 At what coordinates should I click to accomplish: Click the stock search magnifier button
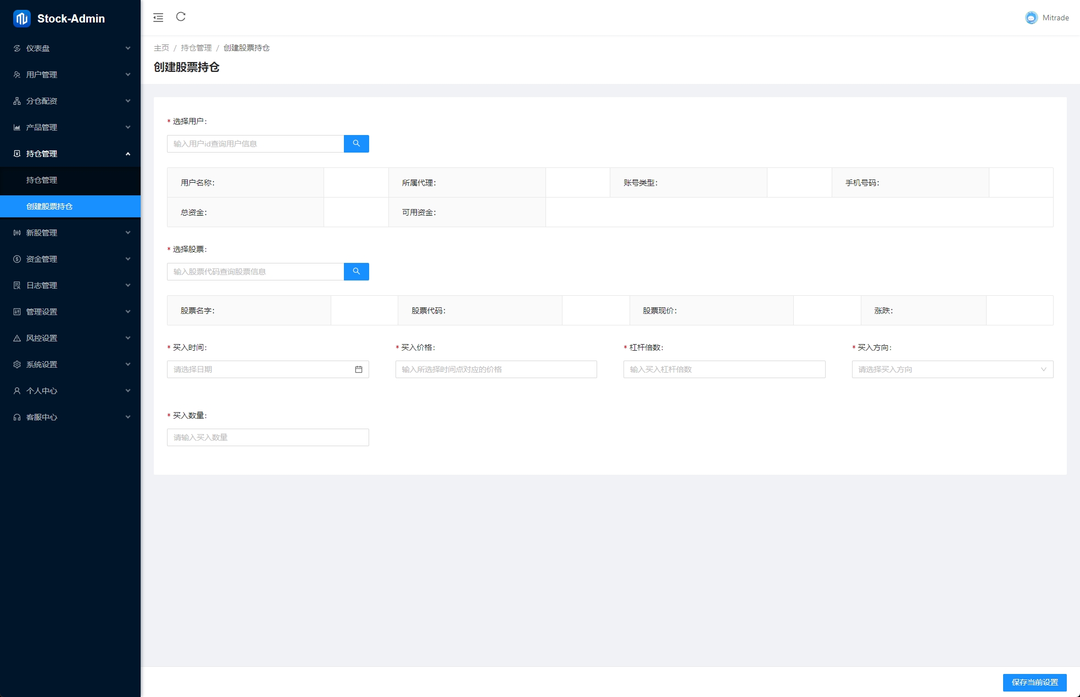click(356, 272)
